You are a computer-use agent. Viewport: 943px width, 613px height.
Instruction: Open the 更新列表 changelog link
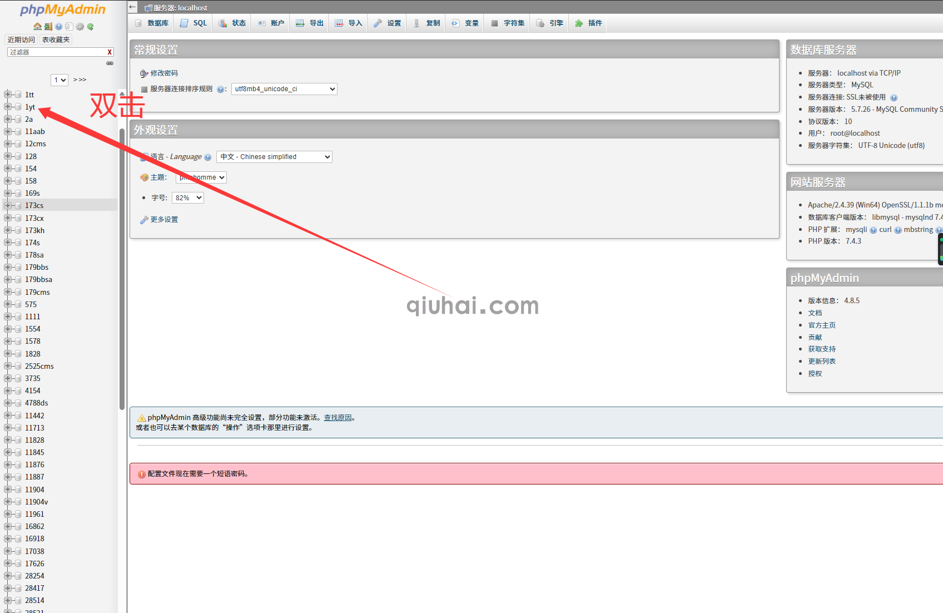(822, 362)
